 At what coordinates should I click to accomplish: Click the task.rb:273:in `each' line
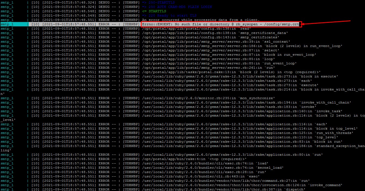click(227, 81)
